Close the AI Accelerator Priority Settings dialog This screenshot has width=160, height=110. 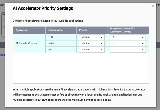pos(153,6)
